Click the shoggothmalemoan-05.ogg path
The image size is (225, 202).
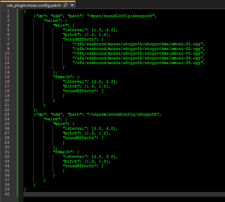click(137, 63)
